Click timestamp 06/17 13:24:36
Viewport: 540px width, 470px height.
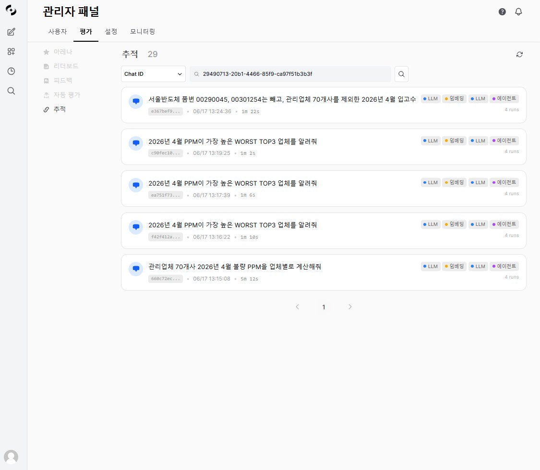[212, 111]
